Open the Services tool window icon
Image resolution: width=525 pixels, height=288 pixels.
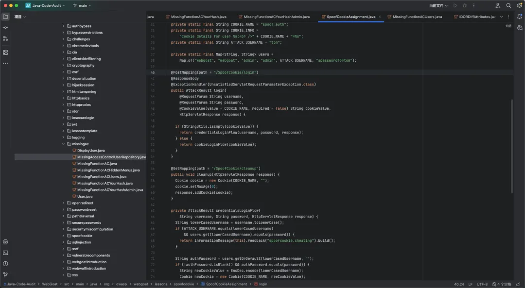(x=5, y=242)
